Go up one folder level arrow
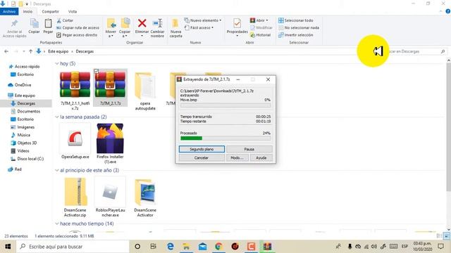This screenshot has width=451, height=253. click(x=30, y=51)
